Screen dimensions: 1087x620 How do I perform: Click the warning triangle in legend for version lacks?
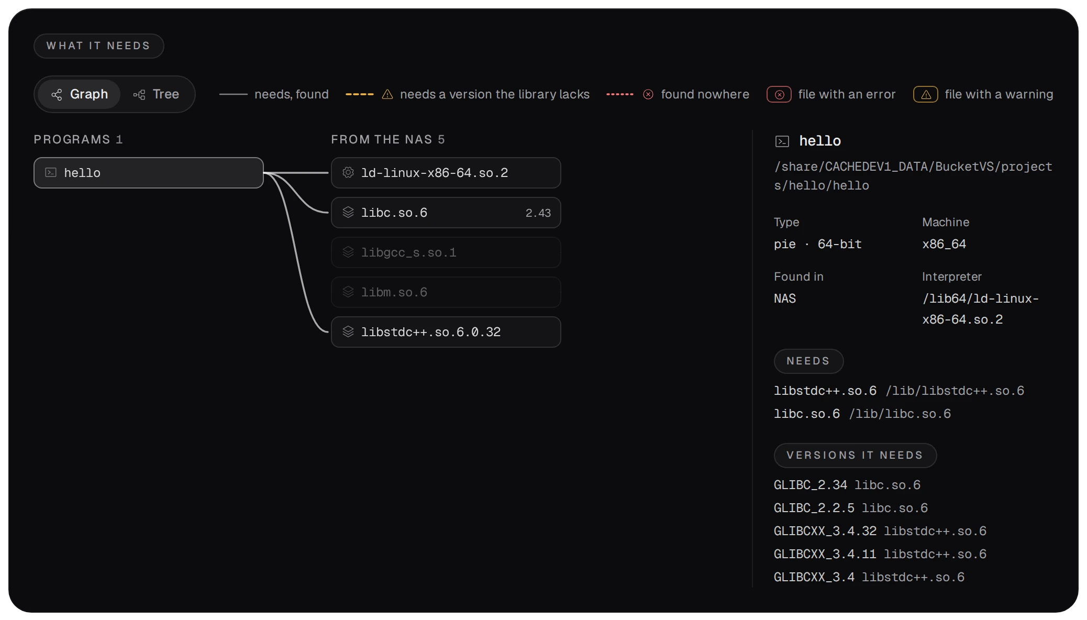click(x=387, y=94)
